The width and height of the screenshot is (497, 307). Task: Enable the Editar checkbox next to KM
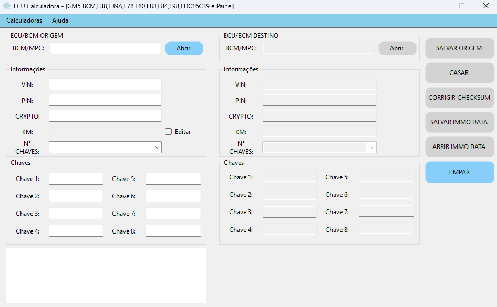click(169, 132)
